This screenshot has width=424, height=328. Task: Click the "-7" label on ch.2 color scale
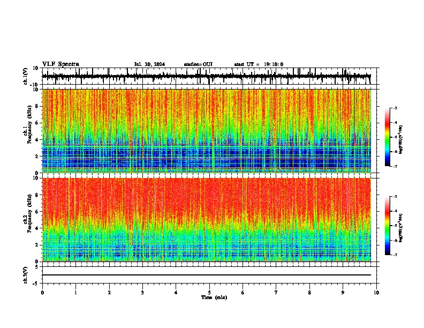pyautogui.click(x=395, y=255)
